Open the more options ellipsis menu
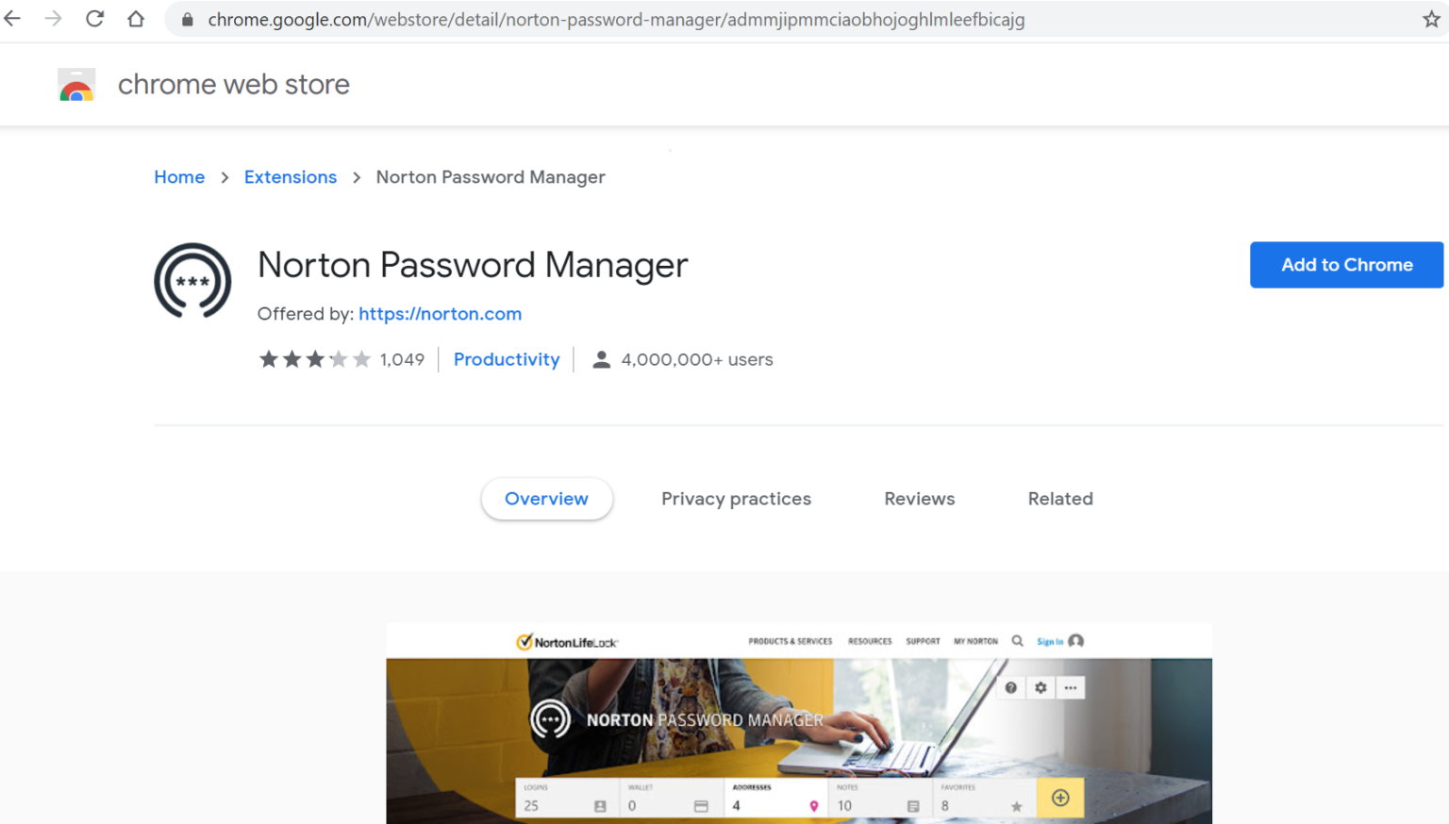 (x=1070, y=687)
